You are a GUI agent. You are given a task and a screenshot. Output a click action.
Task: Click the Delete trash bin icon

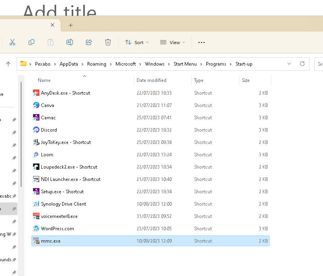[108, 43]
